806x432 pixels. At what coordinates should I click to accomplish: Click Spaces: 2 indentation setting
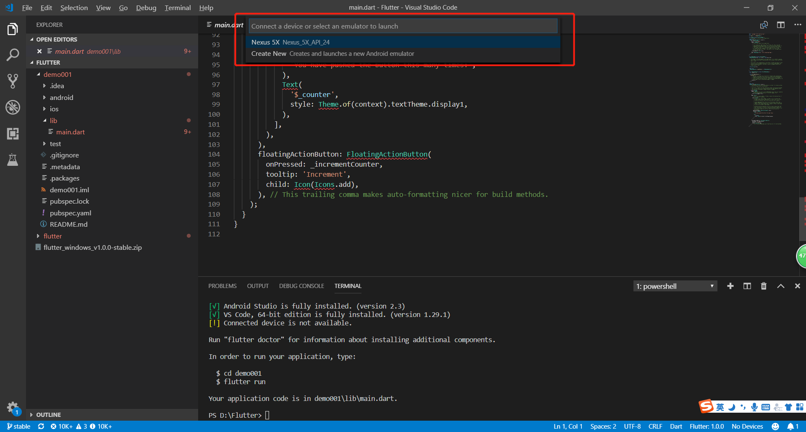click(x=603, y=426)
